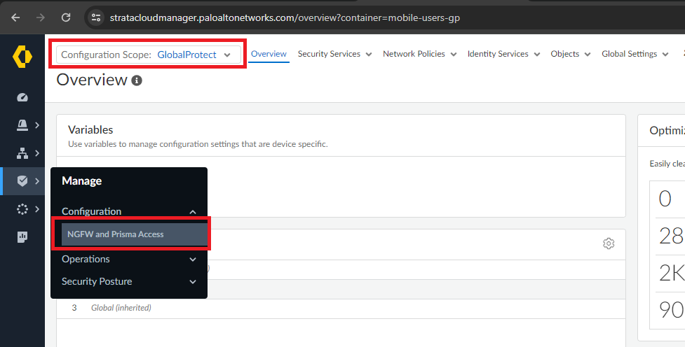This screenshot has width=685, height=347.
Task: Expand chevron beside the Manage shield icon
Action: 37,181
